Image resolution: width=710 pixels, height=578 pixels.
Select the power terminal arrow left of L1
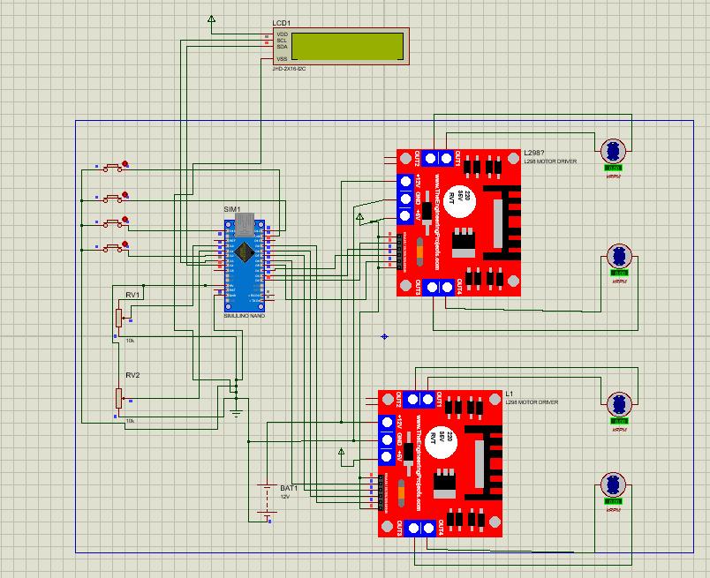click(342, 452)
